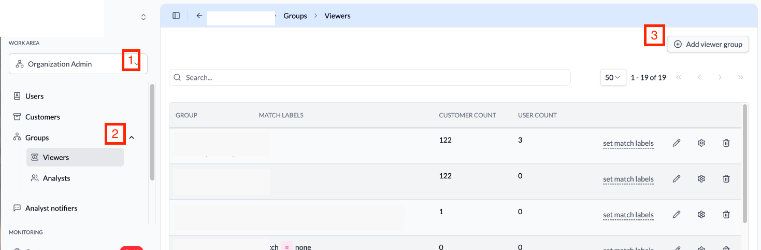This screenshot has height=250, width=761.
Task: Toggle the sidebar panel icon
Action: pos(176,16)
